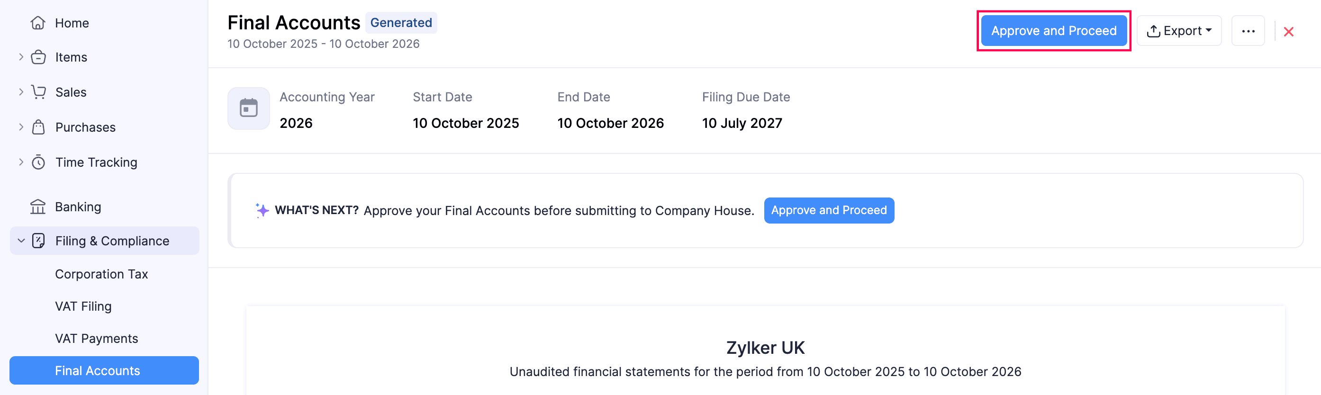Viewport: 1321px width, 395px height.
Task: Click the Filing & Compliance document icon
Action: point(38,241)
